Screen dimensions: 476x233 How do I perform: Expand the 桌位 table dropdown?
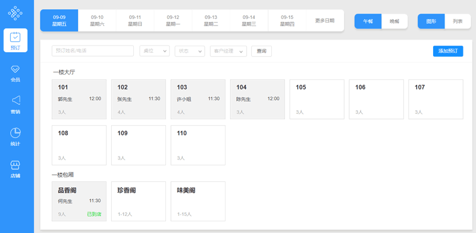(x=155, y=51)
